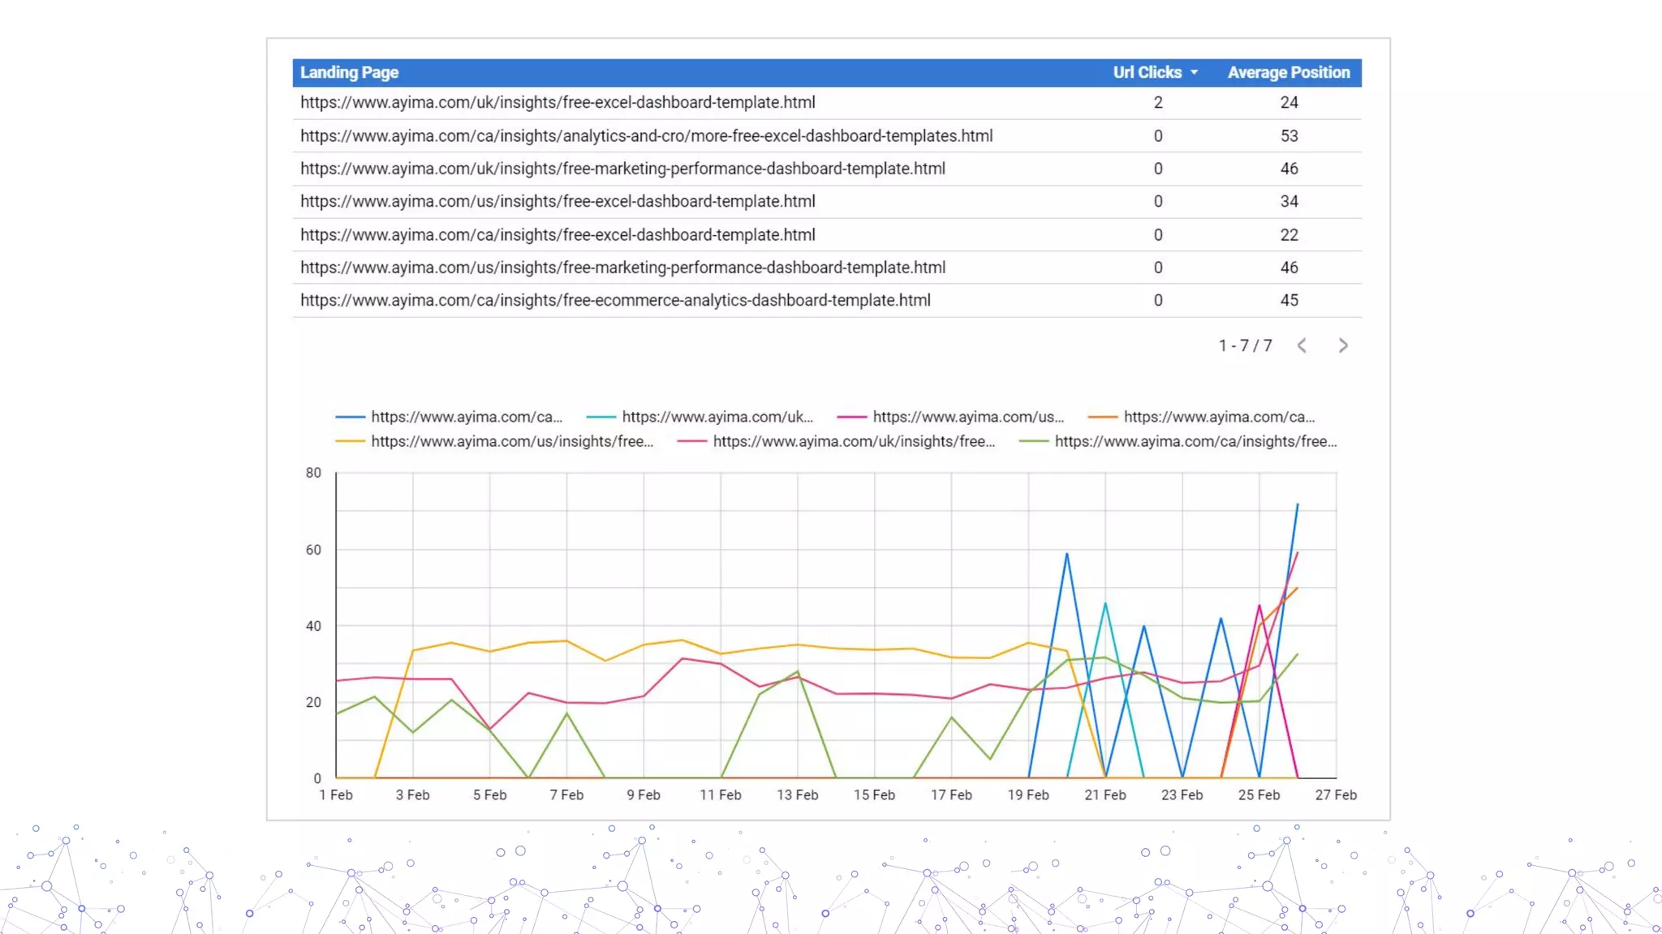Viewport: 1662px width, 934px height.
Task: Toggle the magenta ayima.com/us legend series
Action: pos(967,417)
